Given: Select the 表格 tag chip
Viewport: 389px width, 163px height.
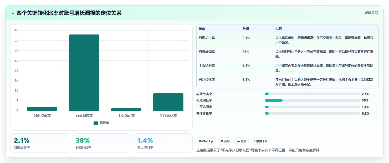Looking at the screenshot, I should point(225,141).
